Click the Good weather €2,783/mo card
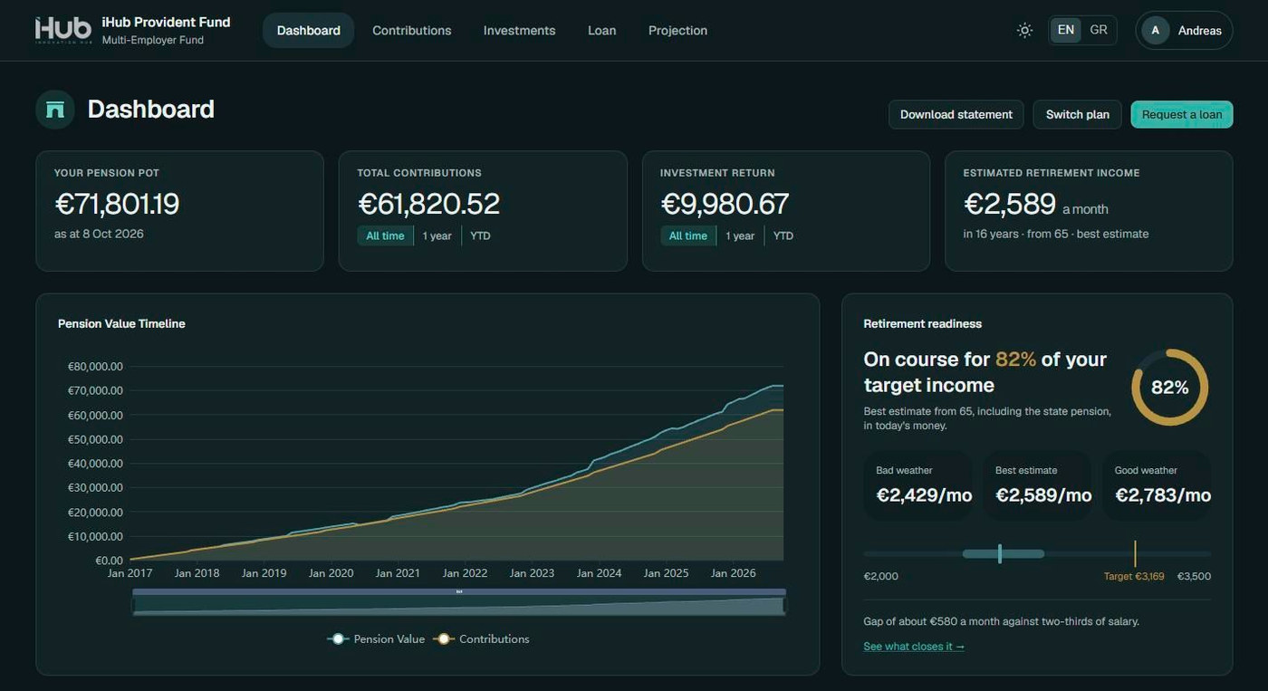 [x=1157, y=485]
